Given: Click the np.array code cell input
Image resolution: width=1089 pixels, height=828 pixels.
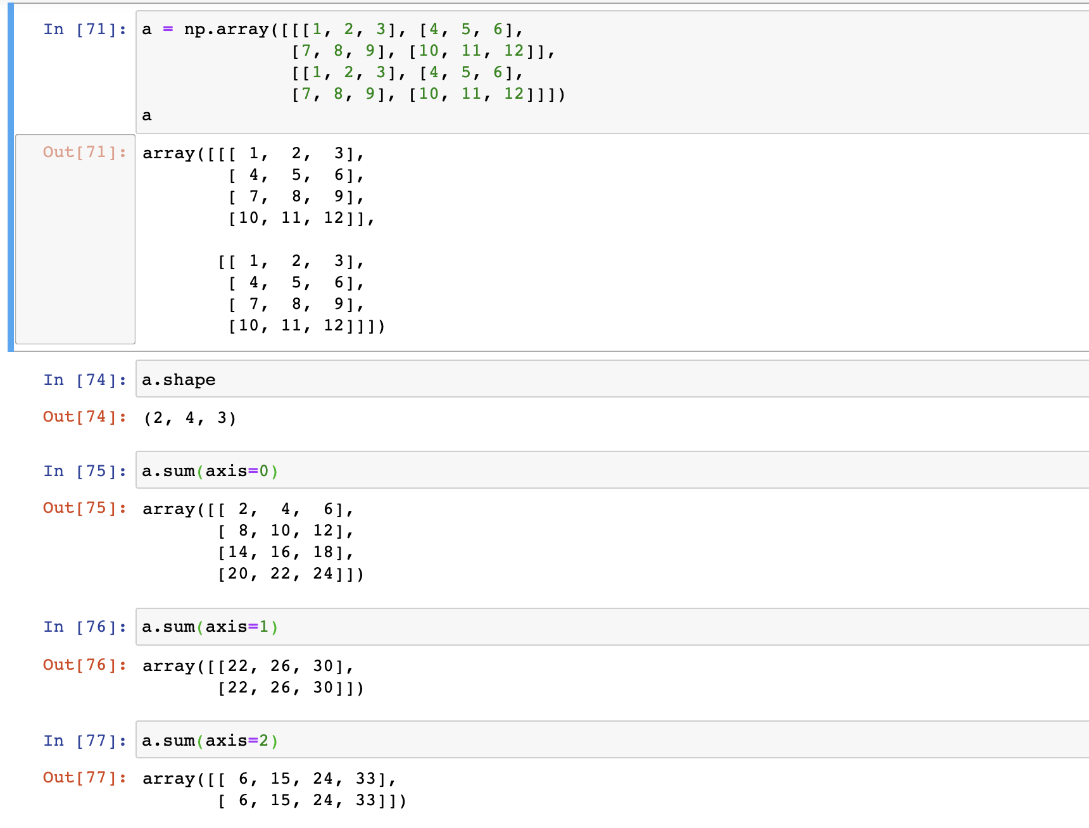Looking at the screenshot, I should pyautogui.click(x=612, y=72).
